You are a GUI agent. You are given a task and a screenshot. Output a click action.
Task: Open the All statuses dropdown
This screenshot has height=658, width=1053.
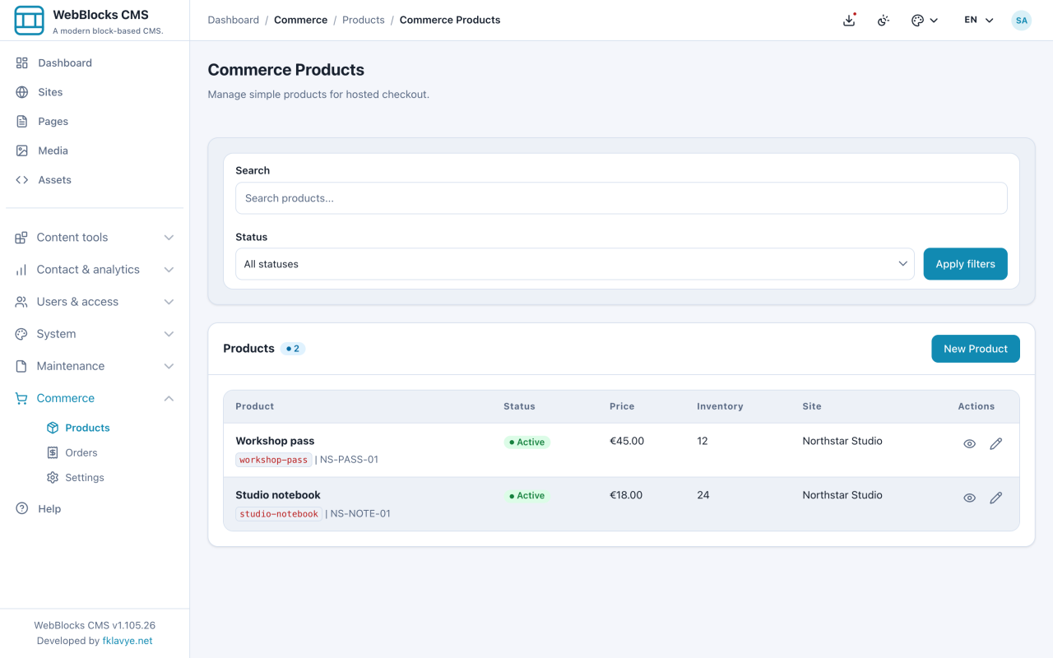(575, 264)
